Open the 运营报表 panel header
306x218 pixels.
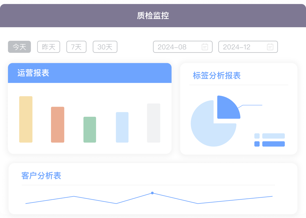coord(90,73)
